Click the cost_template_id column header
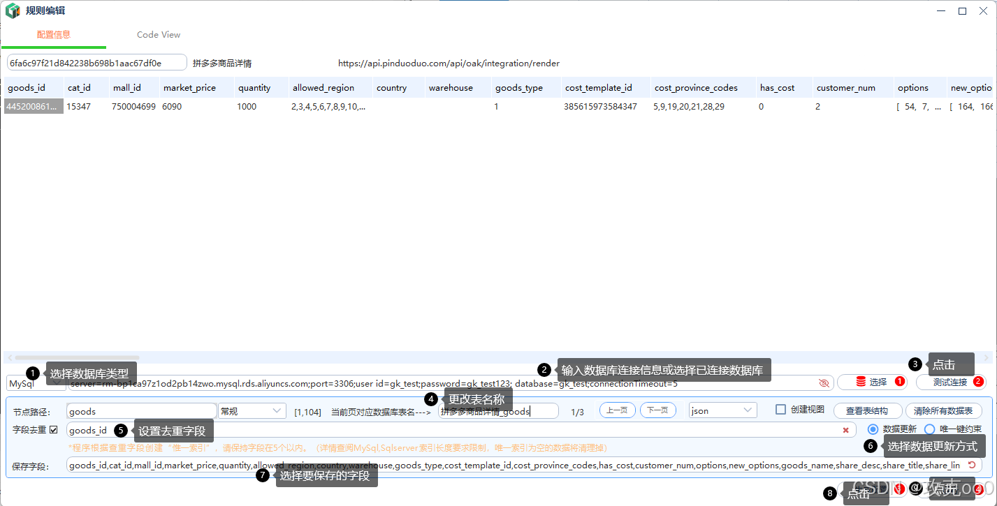The image size is (997, 506). (x=605, y=88)
